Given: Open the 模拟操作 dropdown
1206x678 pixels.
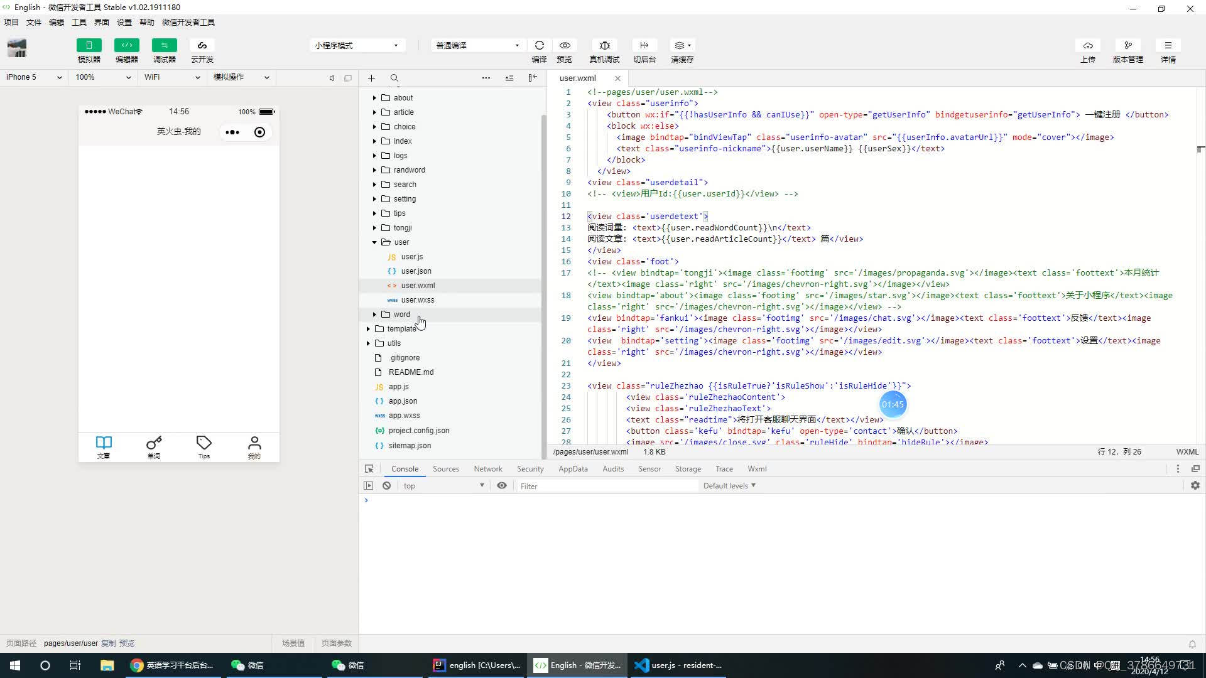Looking at the screenshot, I should [241, 77].
